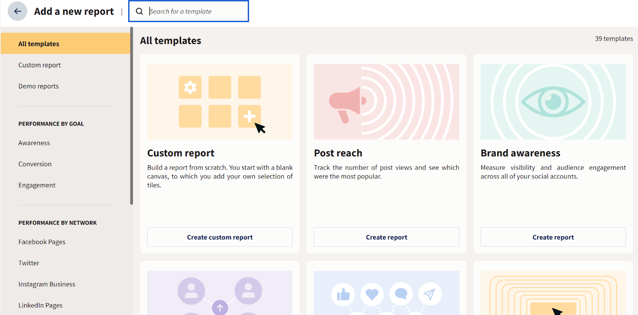Select All templates in sidebar

[x=65, y=43]
